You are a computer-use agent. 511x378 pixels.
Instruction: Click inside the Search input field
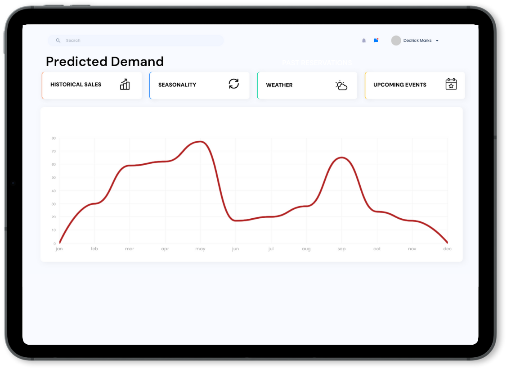point(135,40)
